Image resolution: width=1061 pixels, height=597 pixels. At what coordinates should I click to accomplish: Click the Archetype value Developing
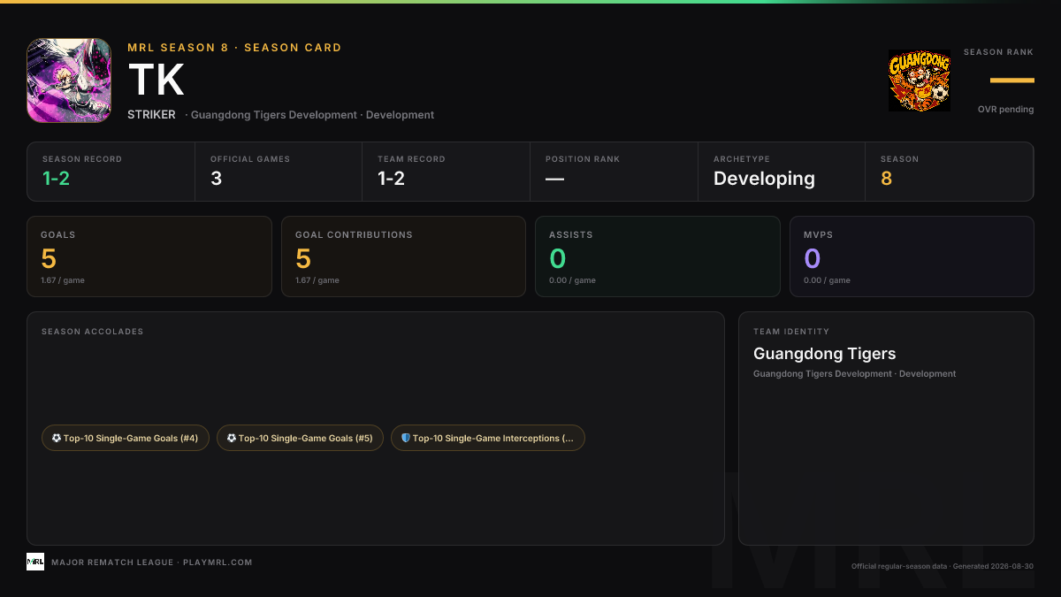click(764, 179)
